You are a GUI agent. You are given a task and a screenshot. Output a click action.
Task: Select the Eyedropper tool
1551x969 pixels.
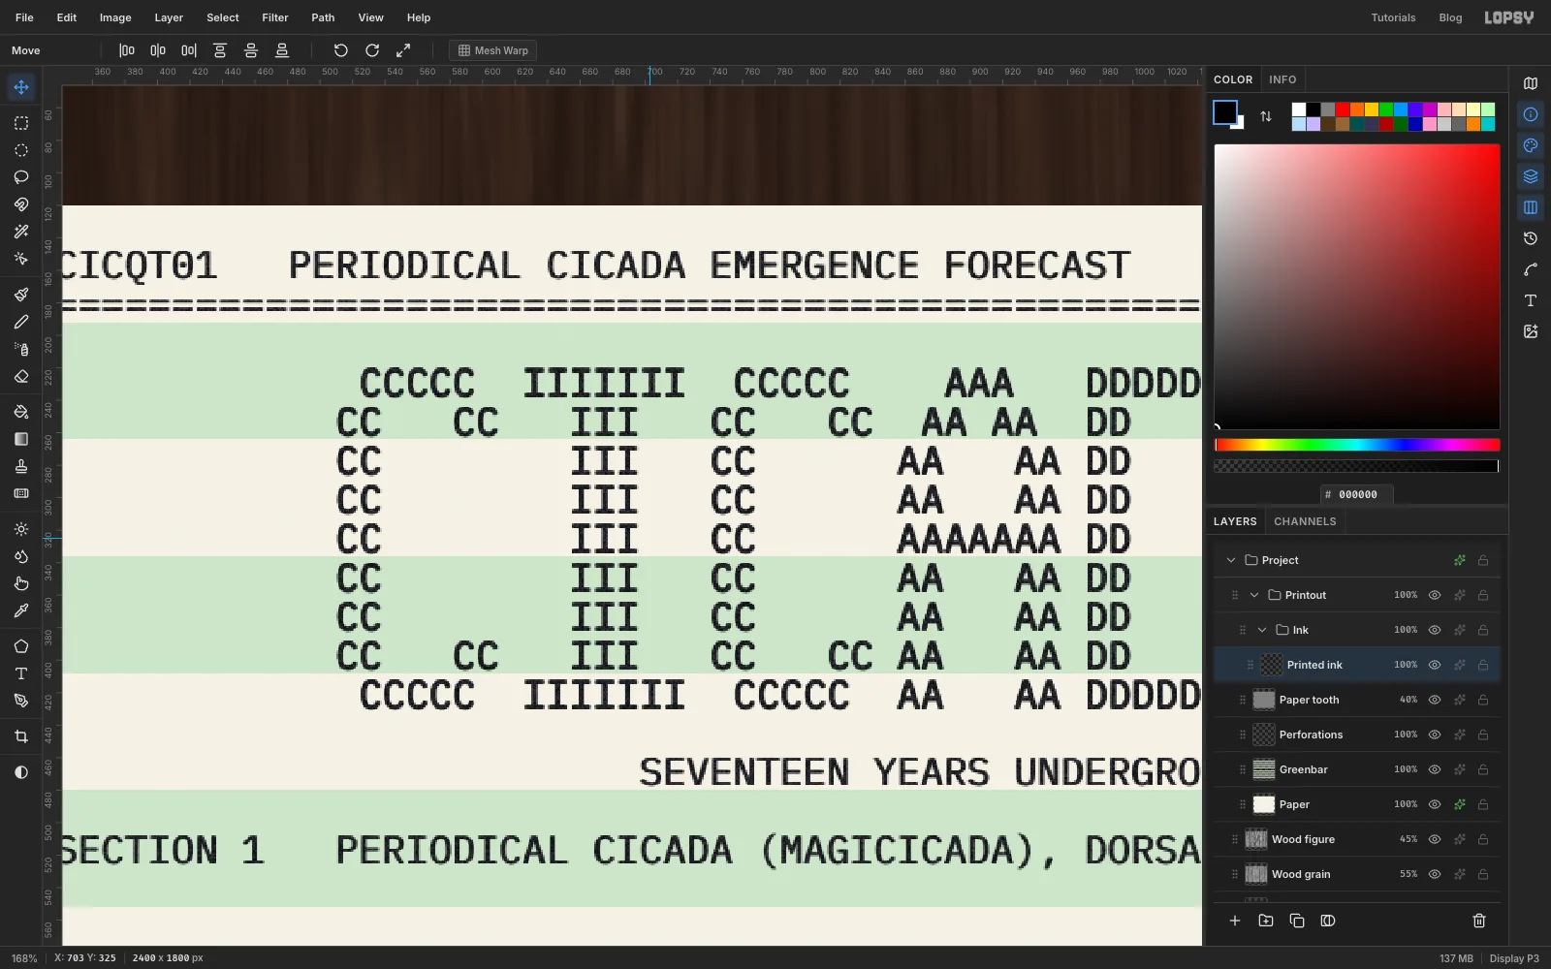click(21, 610)
